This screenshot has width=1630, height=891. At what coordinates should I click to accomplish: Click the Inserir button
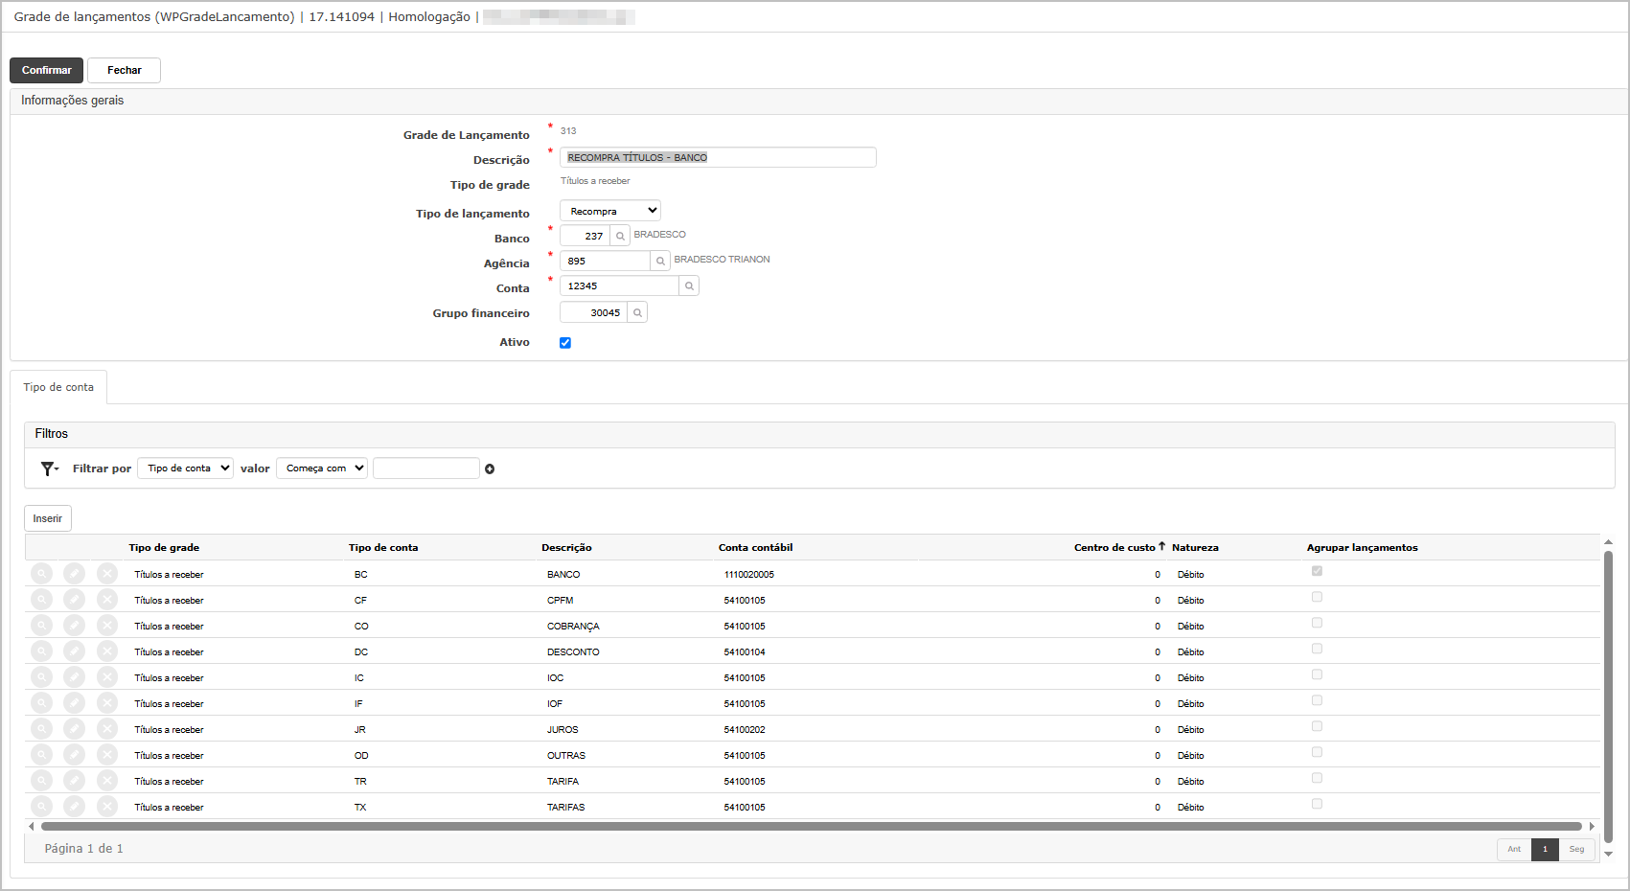coord(48,518)
